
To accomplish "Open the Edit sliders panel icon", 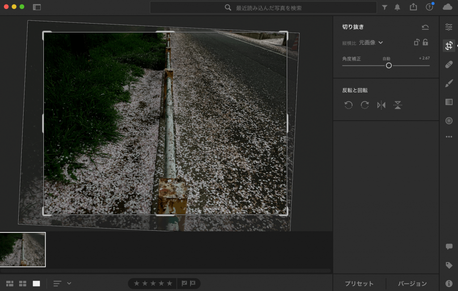I will (x=449, y=27).
